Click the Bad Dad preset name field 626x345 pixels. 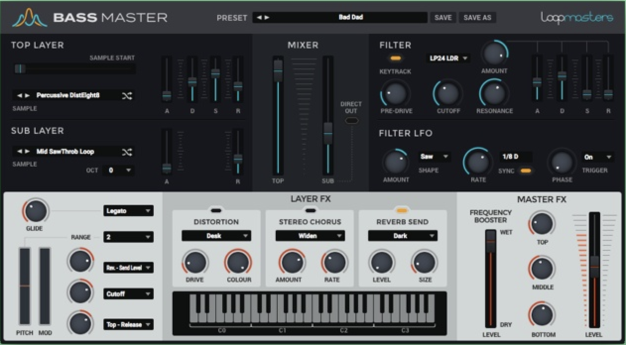[x=350, y=17]
